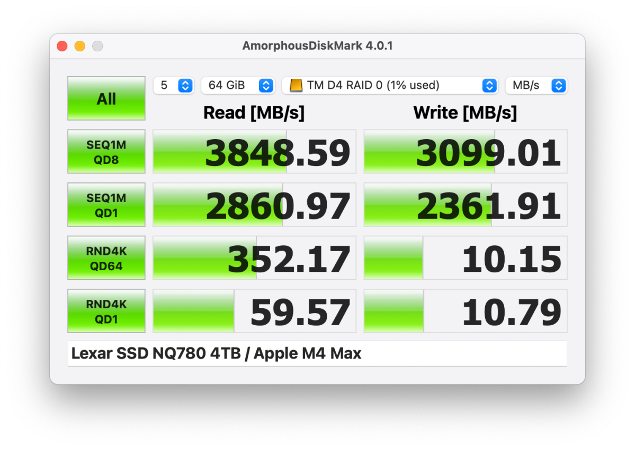The image size is (635, 450).
Task: Edit the Lexar SSD NQ780 comment field
Action: pyautogui.click(x=318, y=353)
